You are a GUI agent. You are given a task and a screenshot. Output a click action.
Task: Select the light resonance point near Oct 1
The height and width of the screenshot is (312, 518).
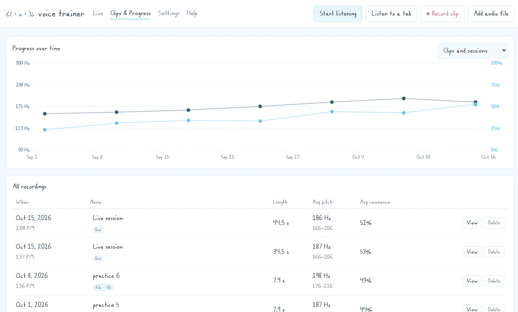[x=332, y=112]
